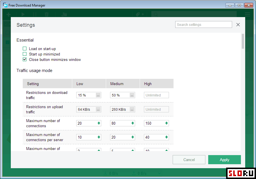Click the add tag icon
Screen dimensions: 256x179
tap(140, 15)
